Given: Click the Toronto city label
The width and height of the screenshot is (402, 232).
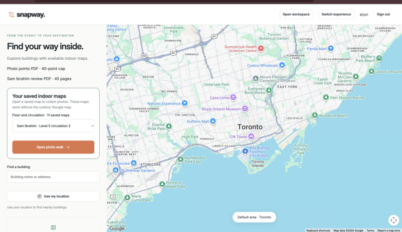Looking at the screenshot, I should (250, 127).
